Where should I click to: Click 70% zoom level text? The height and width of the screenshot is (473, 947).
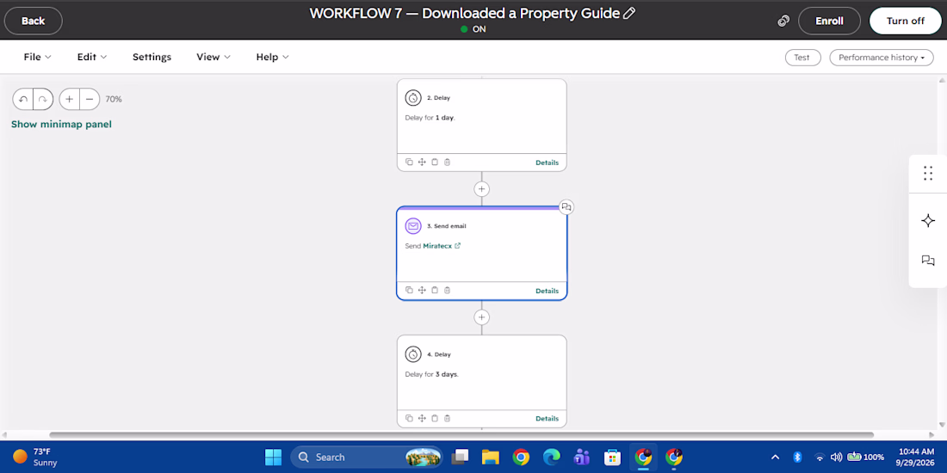[x=114, y=99]
